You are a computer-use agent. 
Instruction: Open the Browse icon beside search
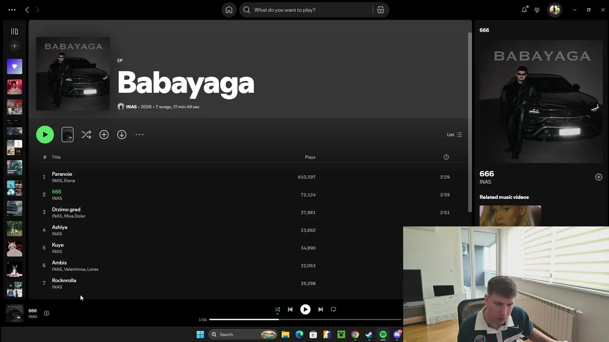click(381, 9)
